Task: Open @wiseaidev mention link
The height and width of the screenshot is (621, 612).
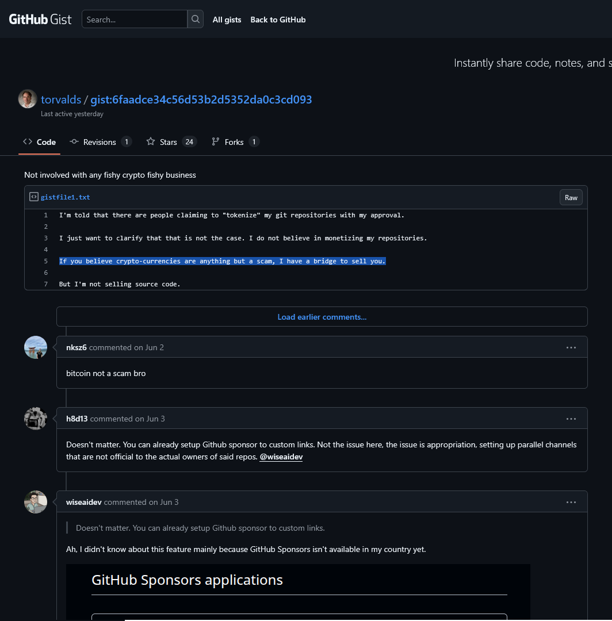Action: [281, 457]
